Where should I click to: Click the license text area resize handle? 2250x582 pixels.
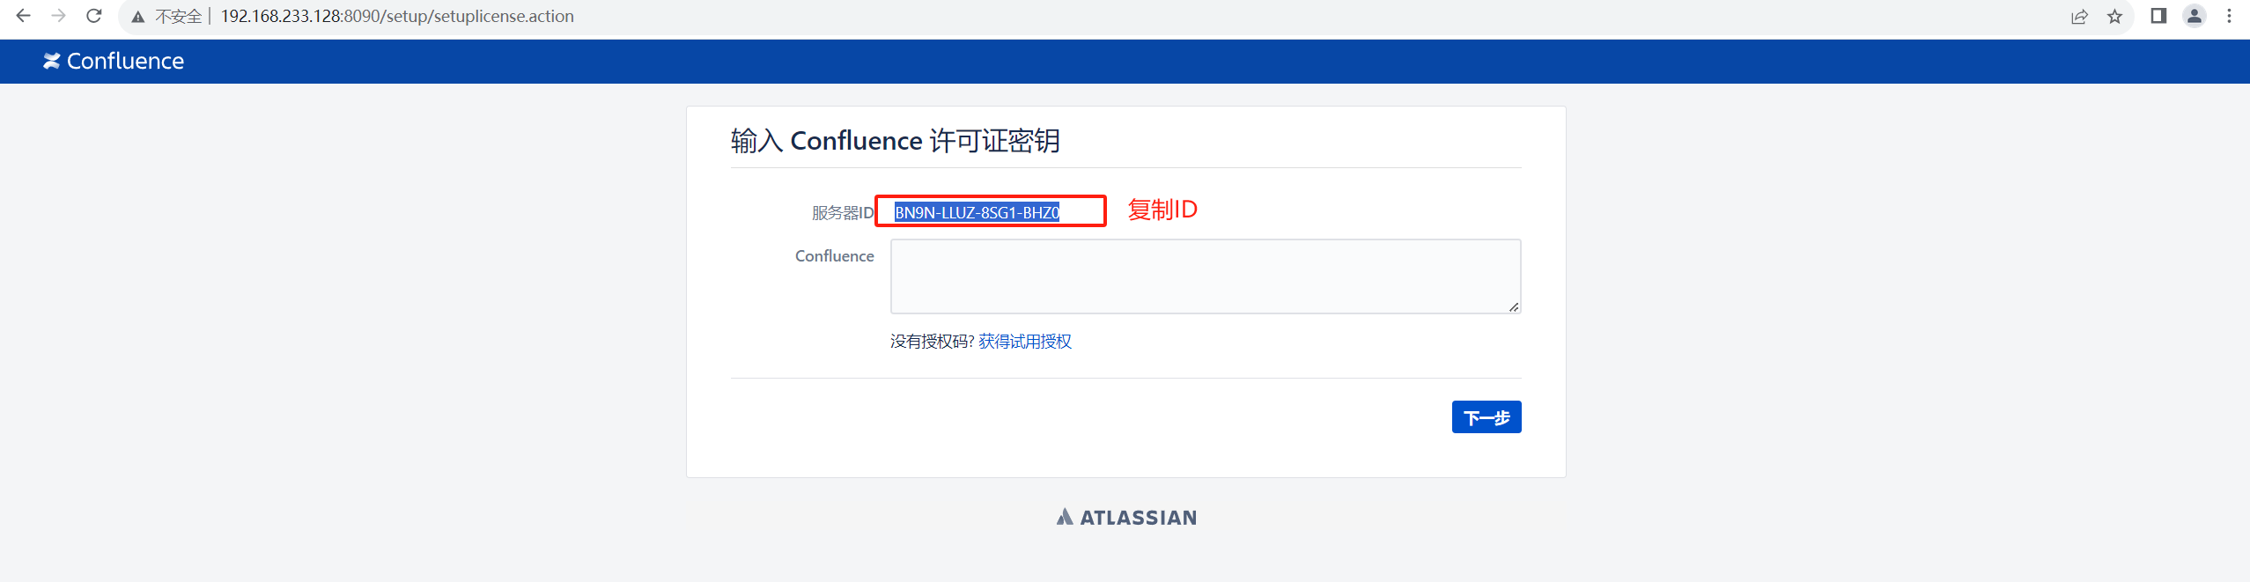pos(1513,306)
